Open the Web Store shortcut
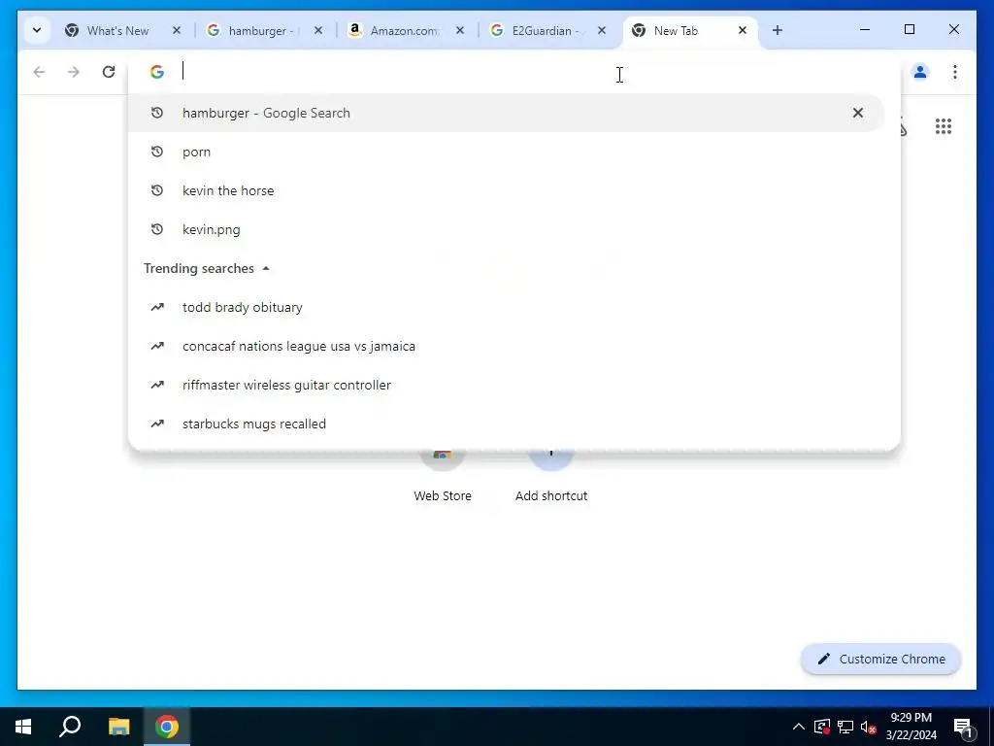994x746 pixels. [x=443, y=476]
